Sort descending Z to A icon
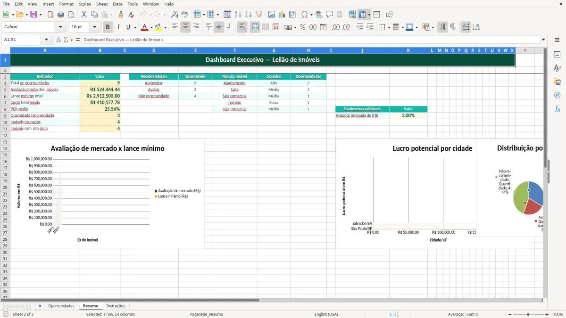Viewport: 566px width, 318px height. coord(248,15)
